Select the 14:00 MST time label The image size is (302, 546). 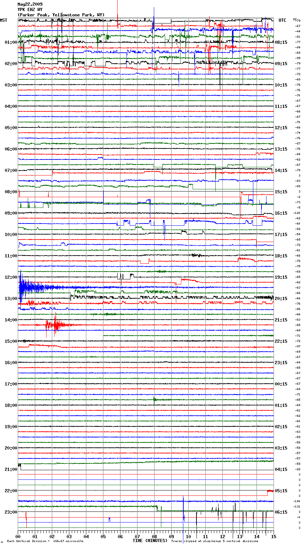tap(11, 320)
